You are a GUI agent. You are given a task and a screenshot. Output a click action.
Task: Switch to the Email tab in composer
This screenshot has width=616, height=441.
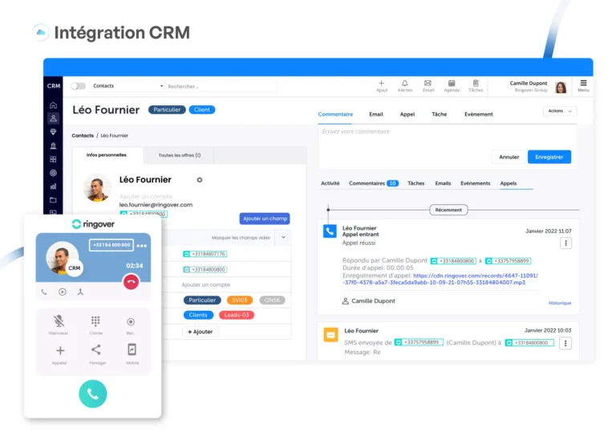376,115
